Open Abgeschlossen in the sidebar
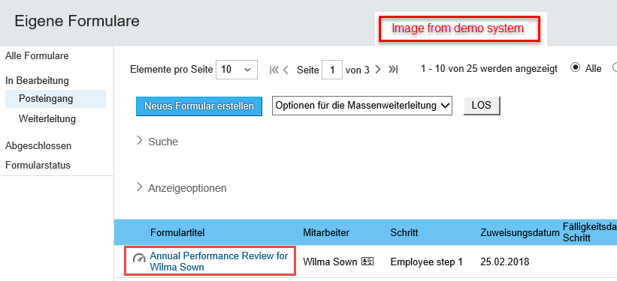This screenshot has width=617, height=281. (x=38, y=146)
